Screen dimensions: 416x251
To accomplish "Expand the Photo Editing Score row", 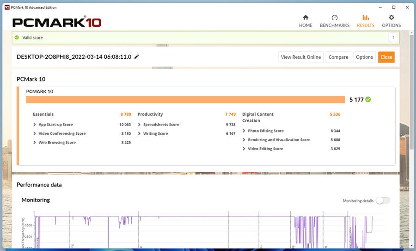I will click(244, 131).
